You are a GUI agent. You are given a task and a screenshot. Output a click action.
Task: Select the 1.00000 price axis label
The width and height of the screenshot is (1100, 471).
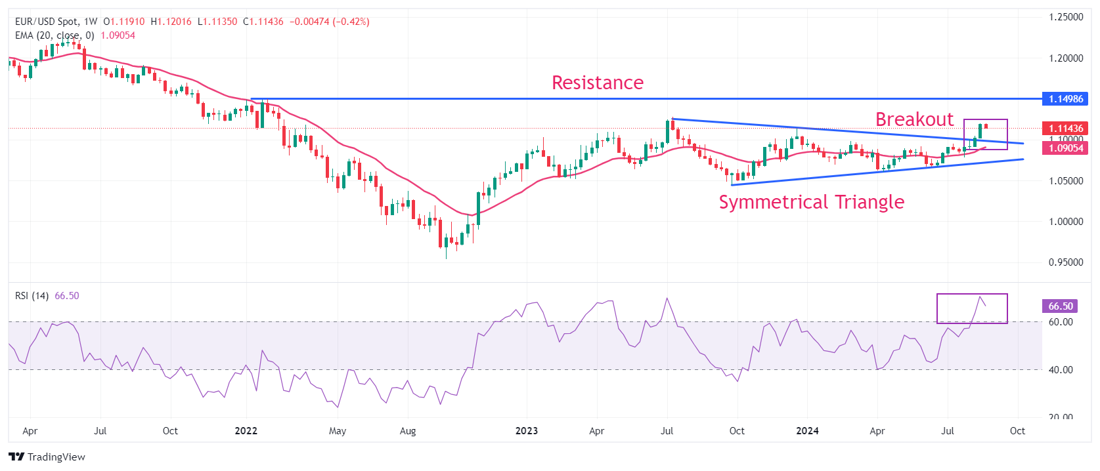[x=1065, y=222]
